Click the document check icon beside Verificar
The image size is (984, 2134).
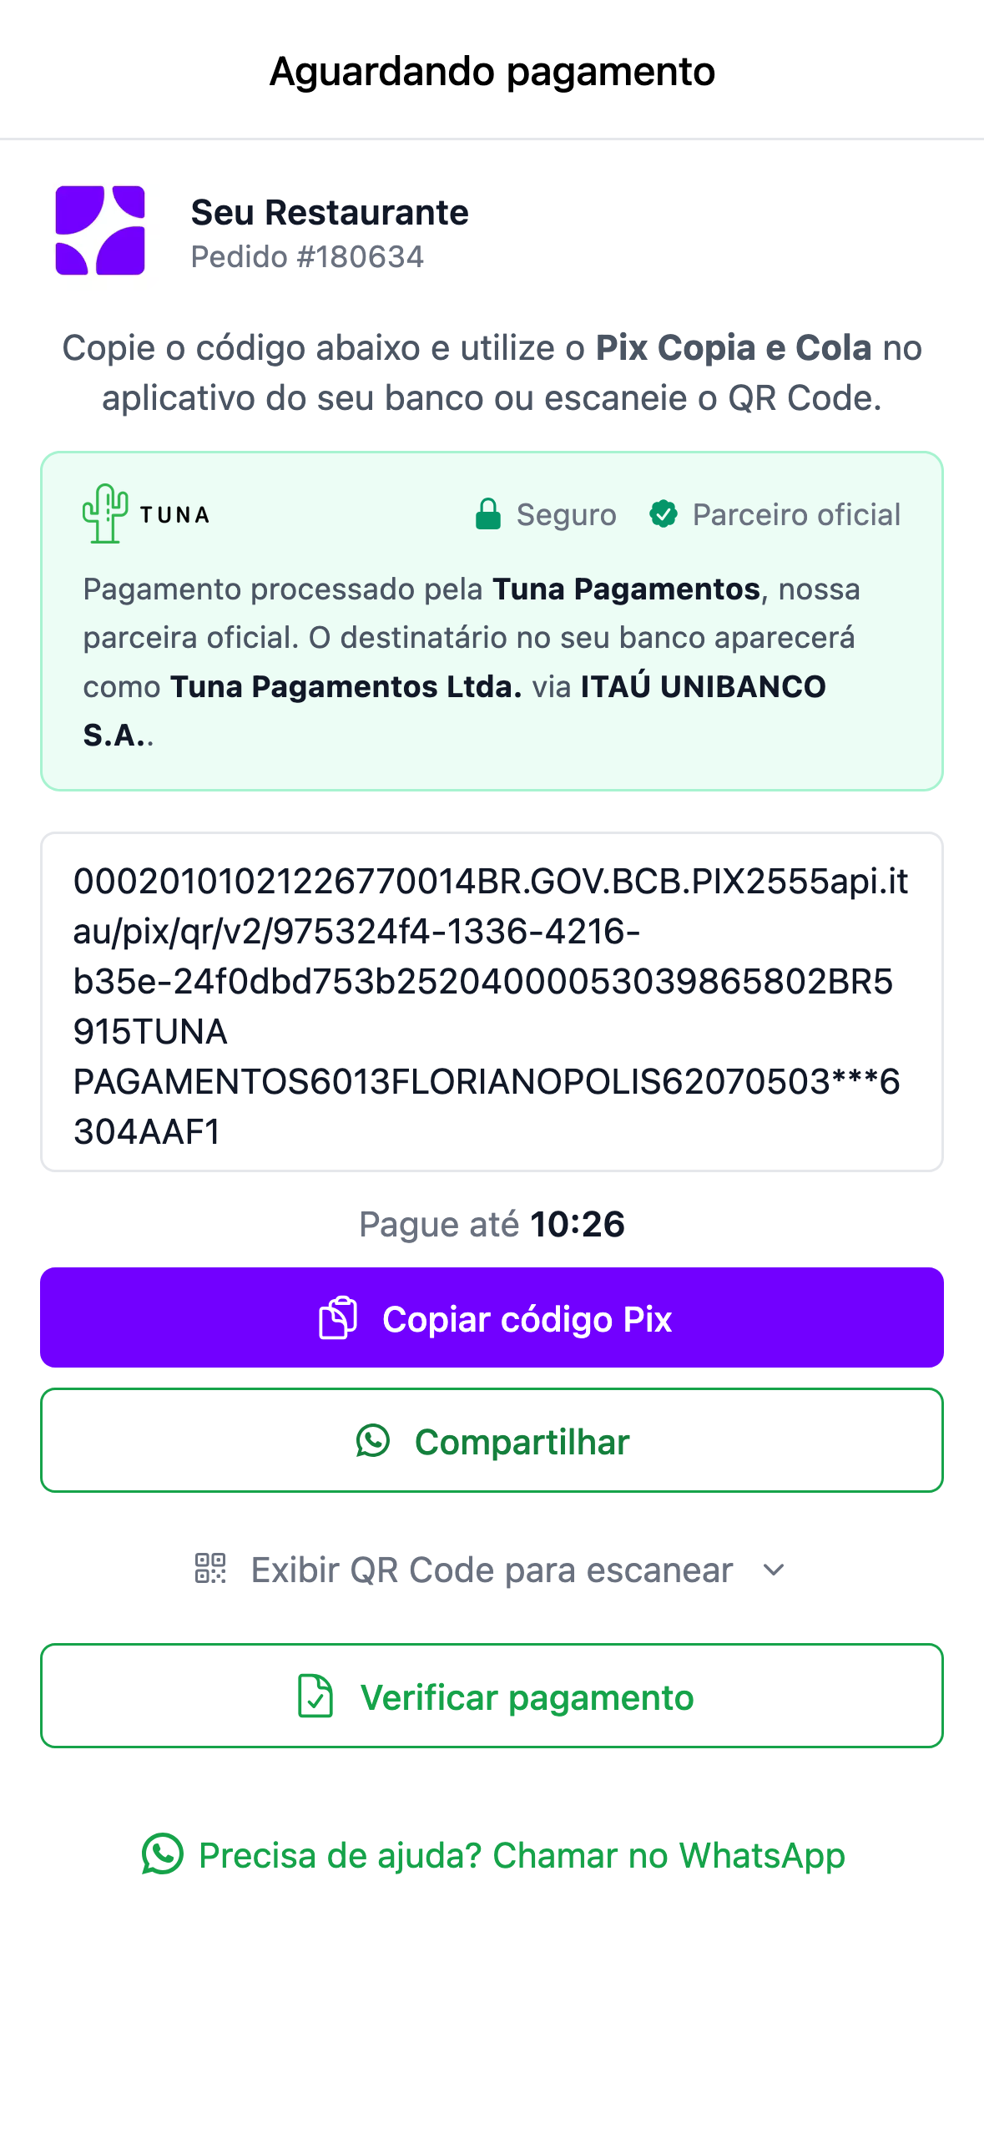pyautogui.click(x=315, y=1697)
